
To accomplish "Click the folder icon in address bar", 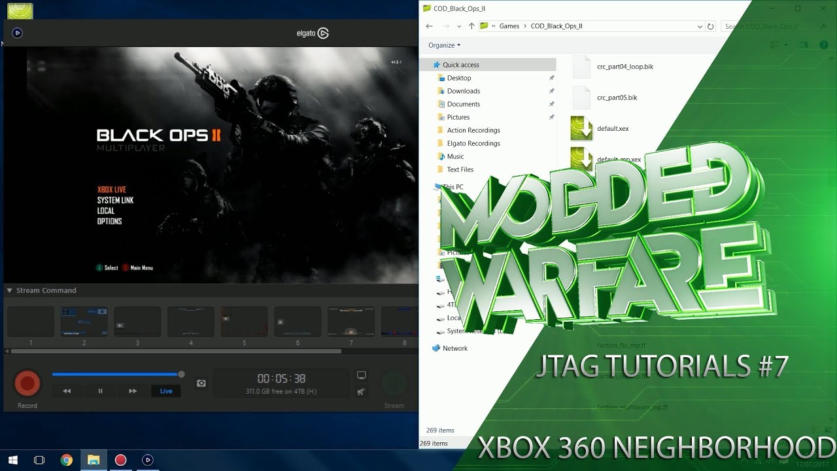I will click(485, 26).
